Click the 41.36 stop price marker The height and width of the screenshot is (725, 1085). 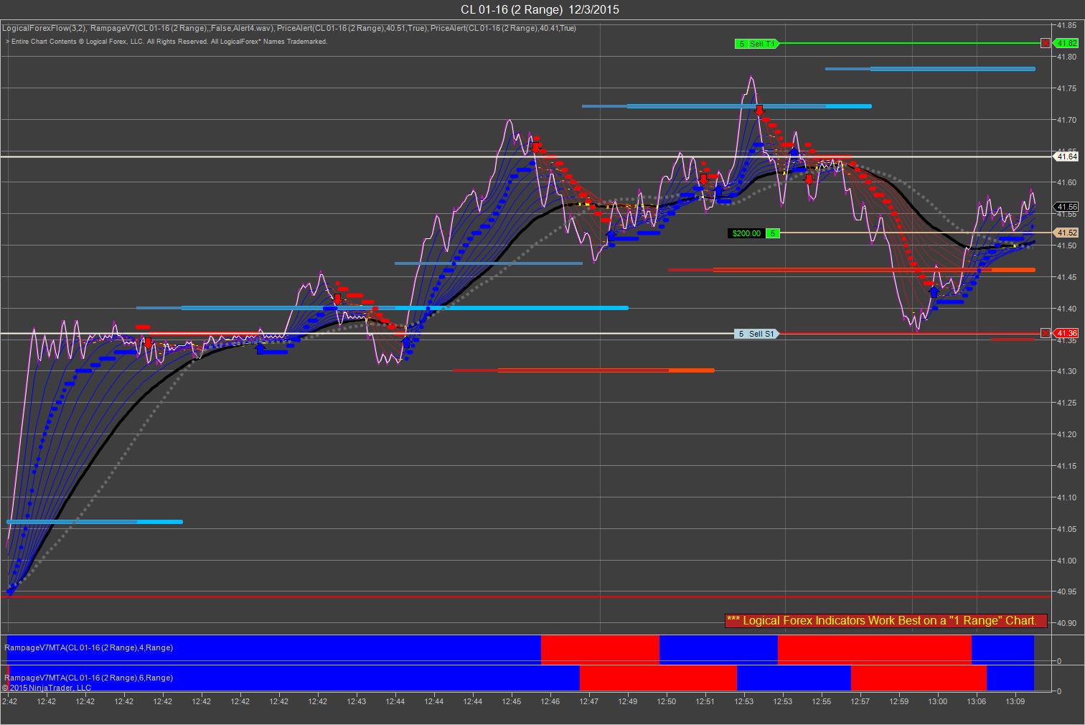point(1067,333)
